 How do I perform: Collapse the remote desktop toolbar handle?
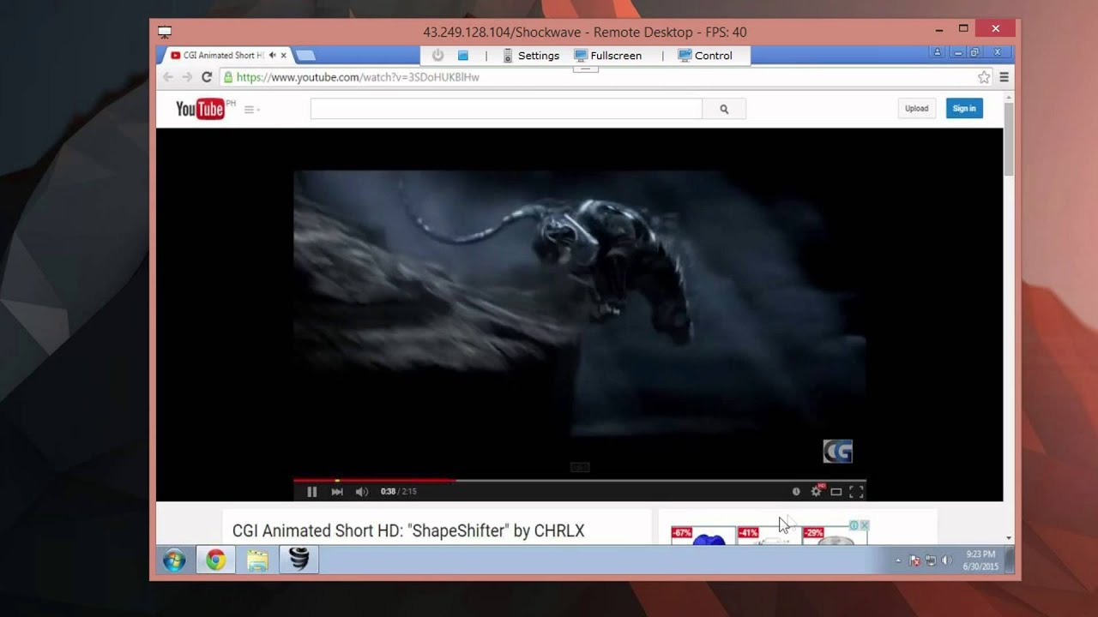(585, 69)
